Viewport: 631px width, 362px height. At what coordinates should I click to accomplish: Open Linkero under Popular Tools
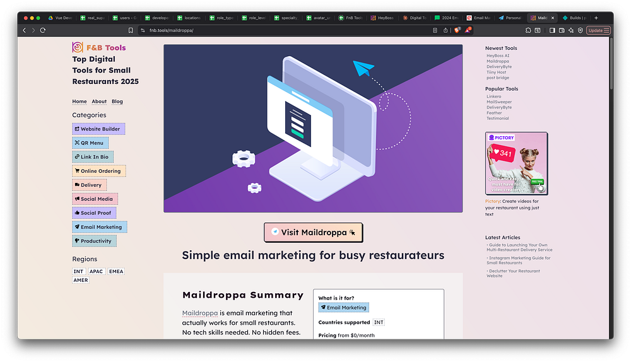(494, 96)
